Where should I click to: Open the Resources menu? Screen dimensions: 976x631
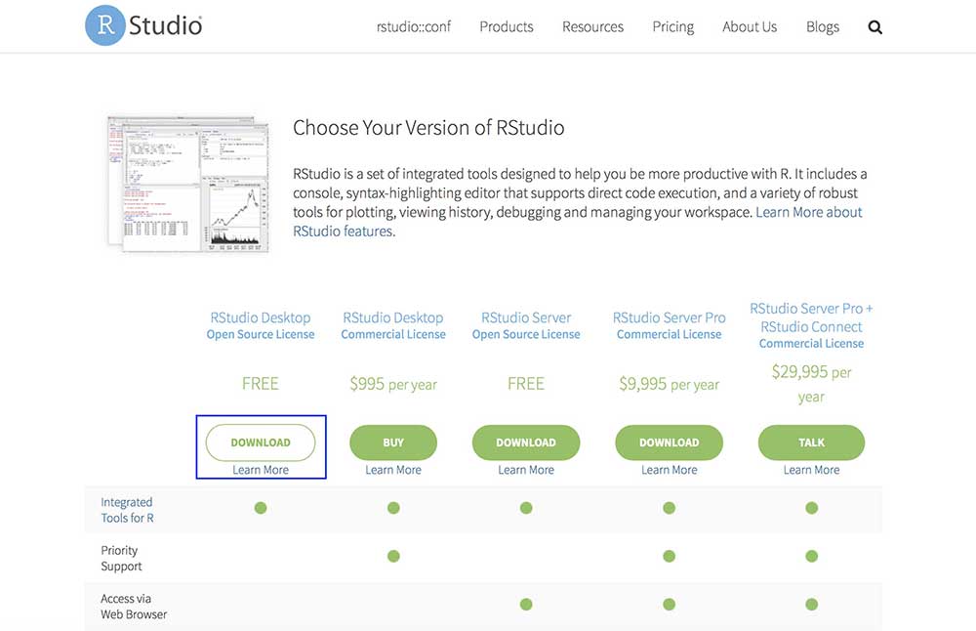click(592, 26)
